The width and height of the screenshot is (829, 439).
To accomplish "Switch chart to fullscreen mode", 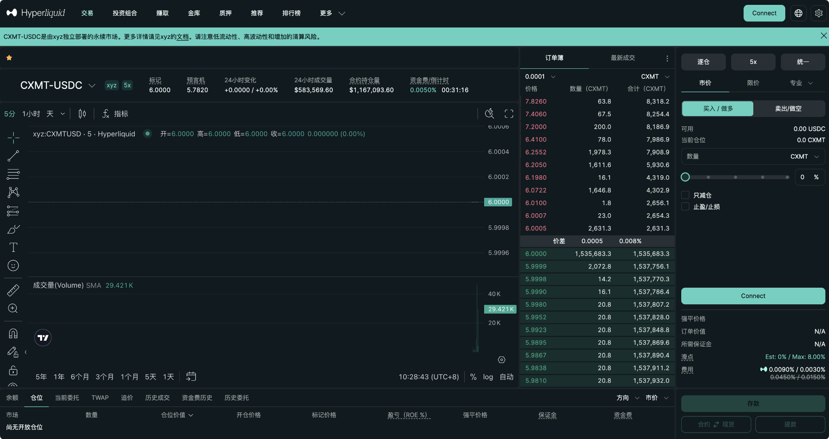I will 509,114.
